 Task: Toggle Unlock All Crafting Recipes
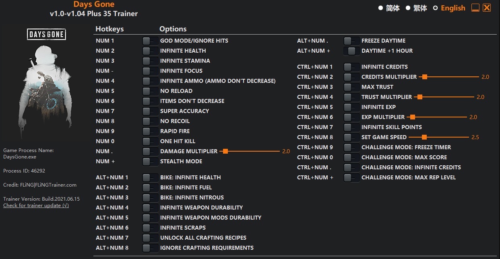[x=150, y=238]
